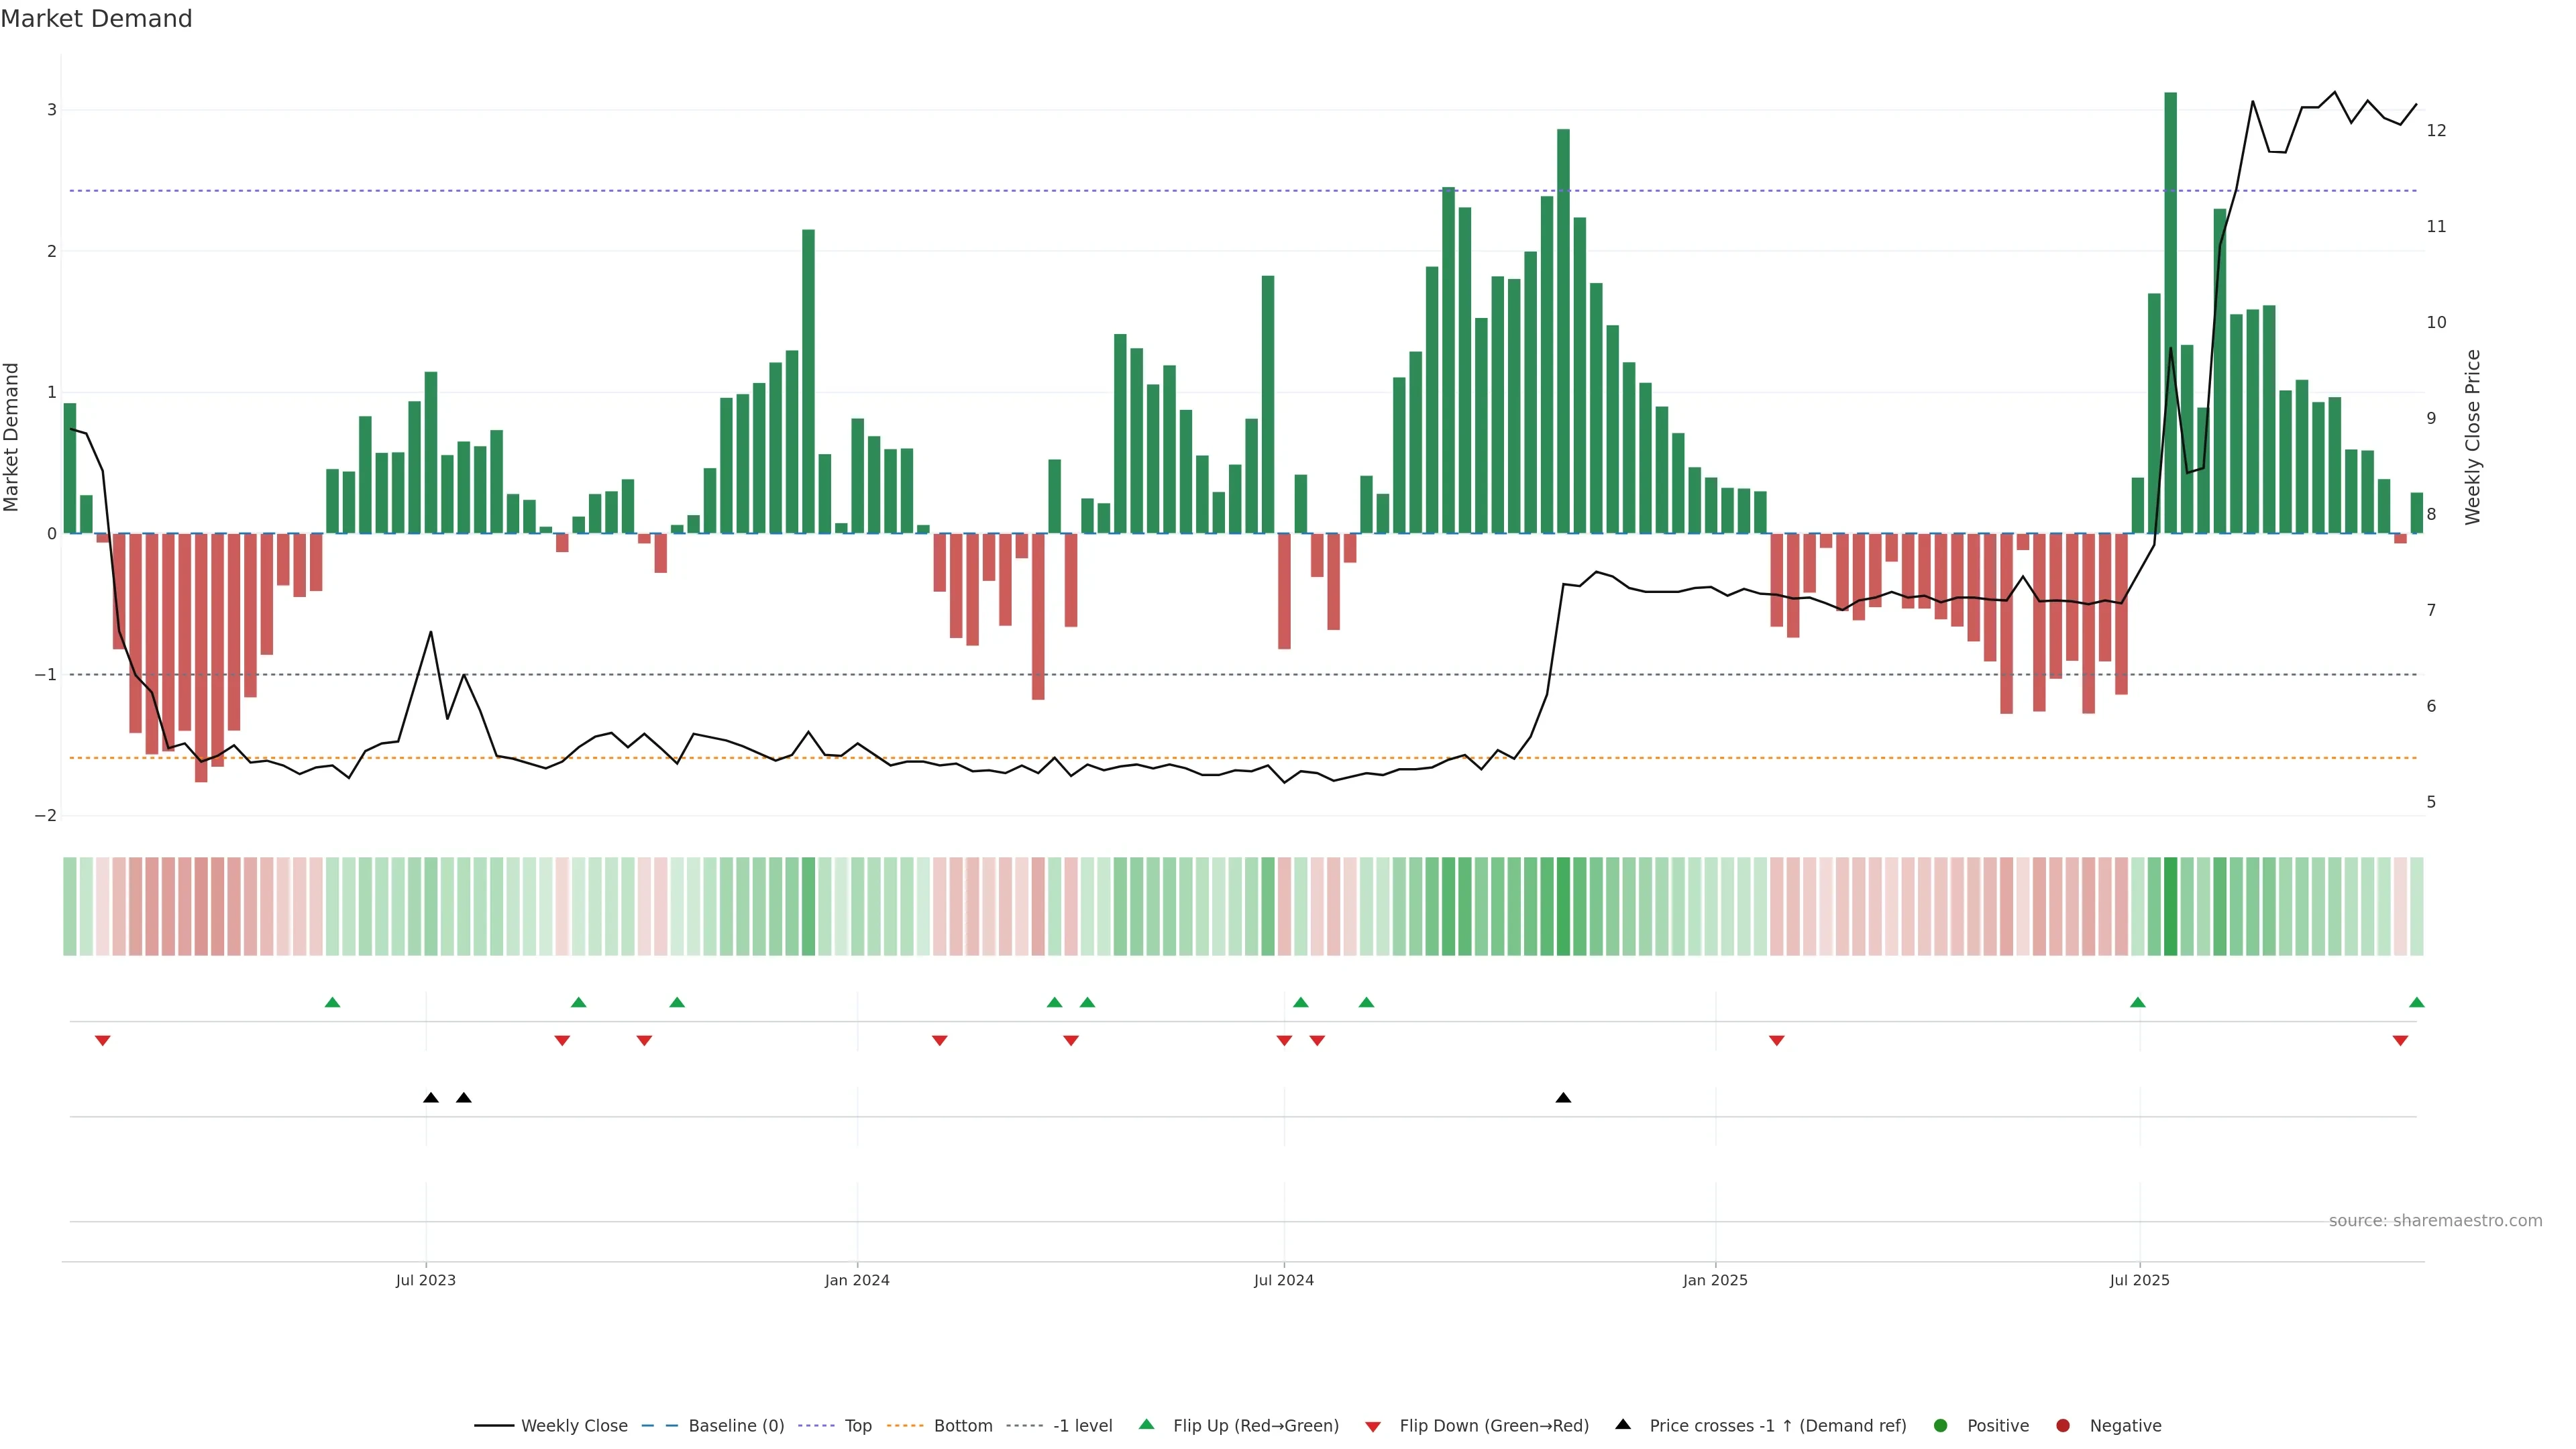Viewport: 2576px width, 1449px height.
Task: Click the green Positive dot in legend
Action: (1941, 1425)
